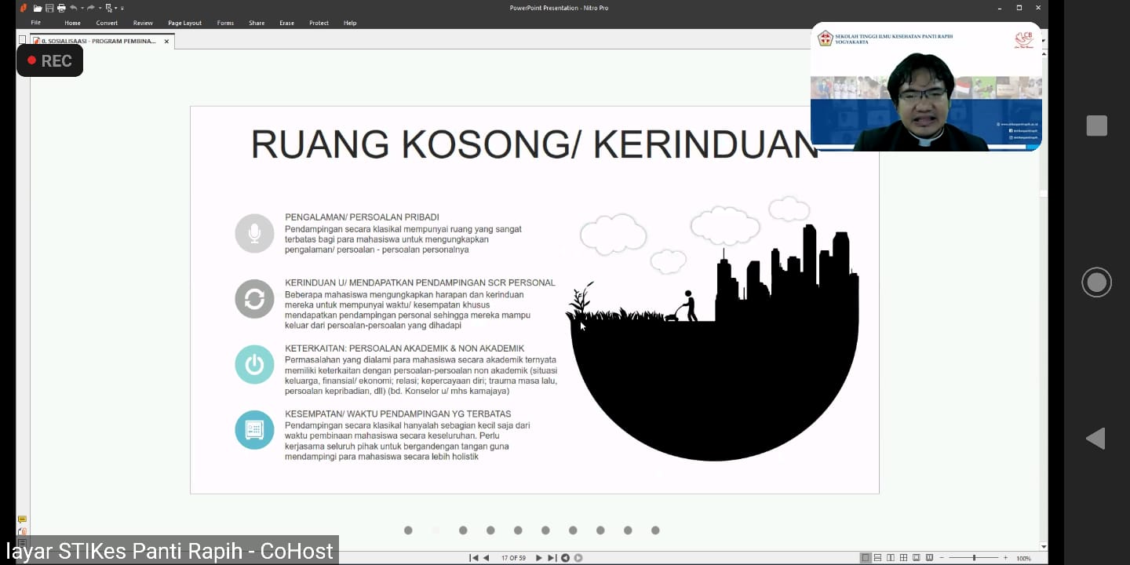Expand the Customize Quick Access Toolbar arrow
Screen dimensions: 1130x565
click(124, 8)
